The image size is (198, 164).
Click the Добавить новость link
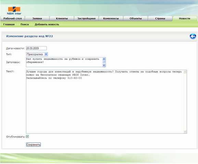point(47,25)
